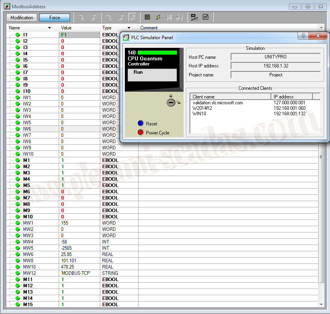Click the grid table icon in toolbar

coord(147,17)
